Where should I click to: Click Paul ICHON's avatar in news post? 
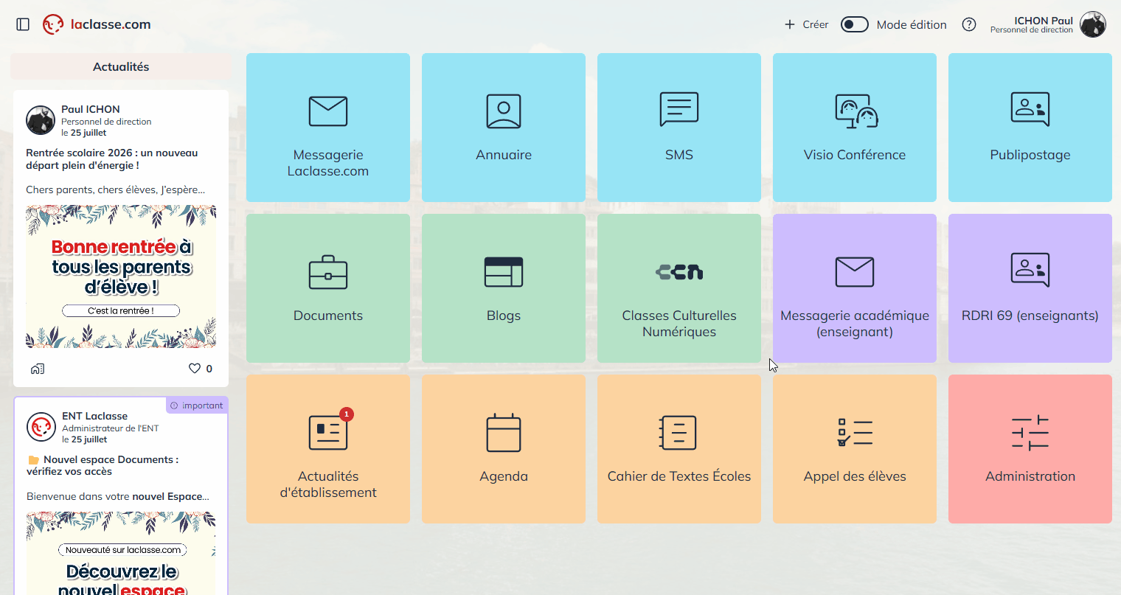[x=41, y=120]
